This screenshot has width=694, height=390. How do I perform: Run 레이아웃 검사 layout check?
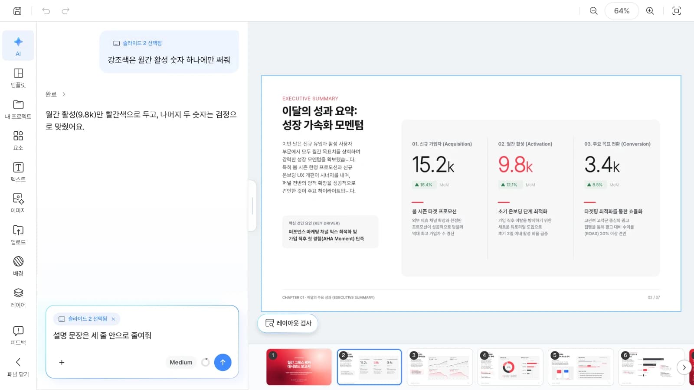point(288,323)
